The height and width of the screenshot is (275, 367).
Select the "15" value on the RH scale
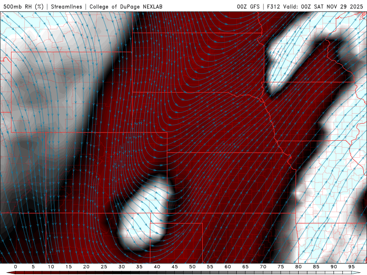point(68,267)
